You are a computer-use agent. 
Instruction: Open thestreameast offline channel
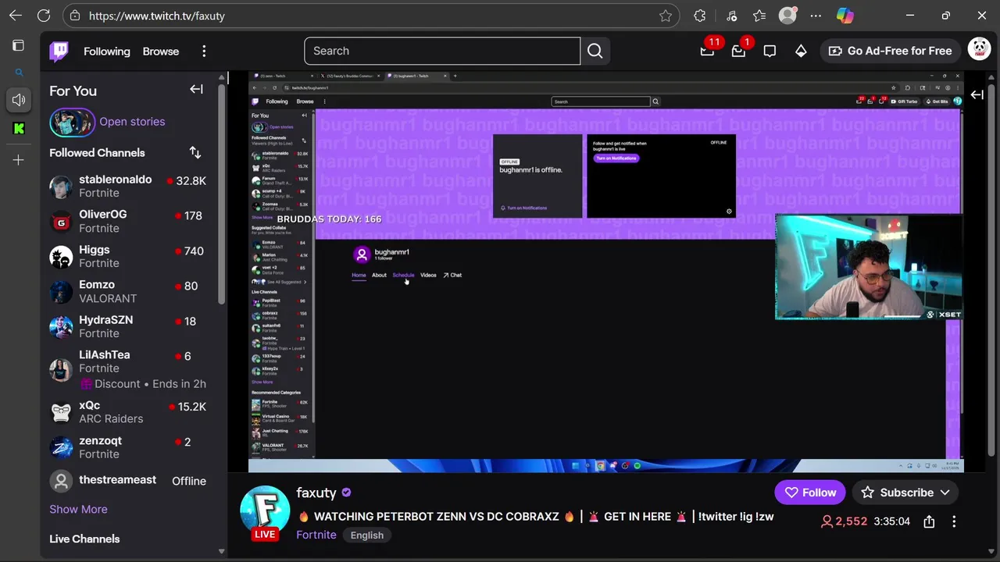tap(128, 481)
